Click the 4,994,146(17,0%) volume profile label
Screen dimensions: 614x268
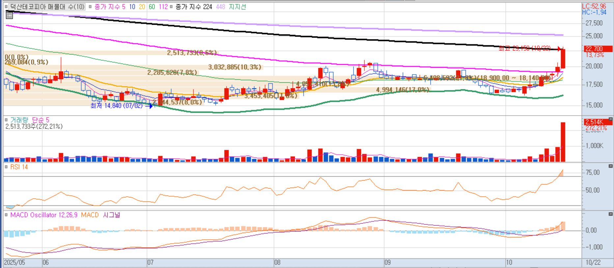403,90
